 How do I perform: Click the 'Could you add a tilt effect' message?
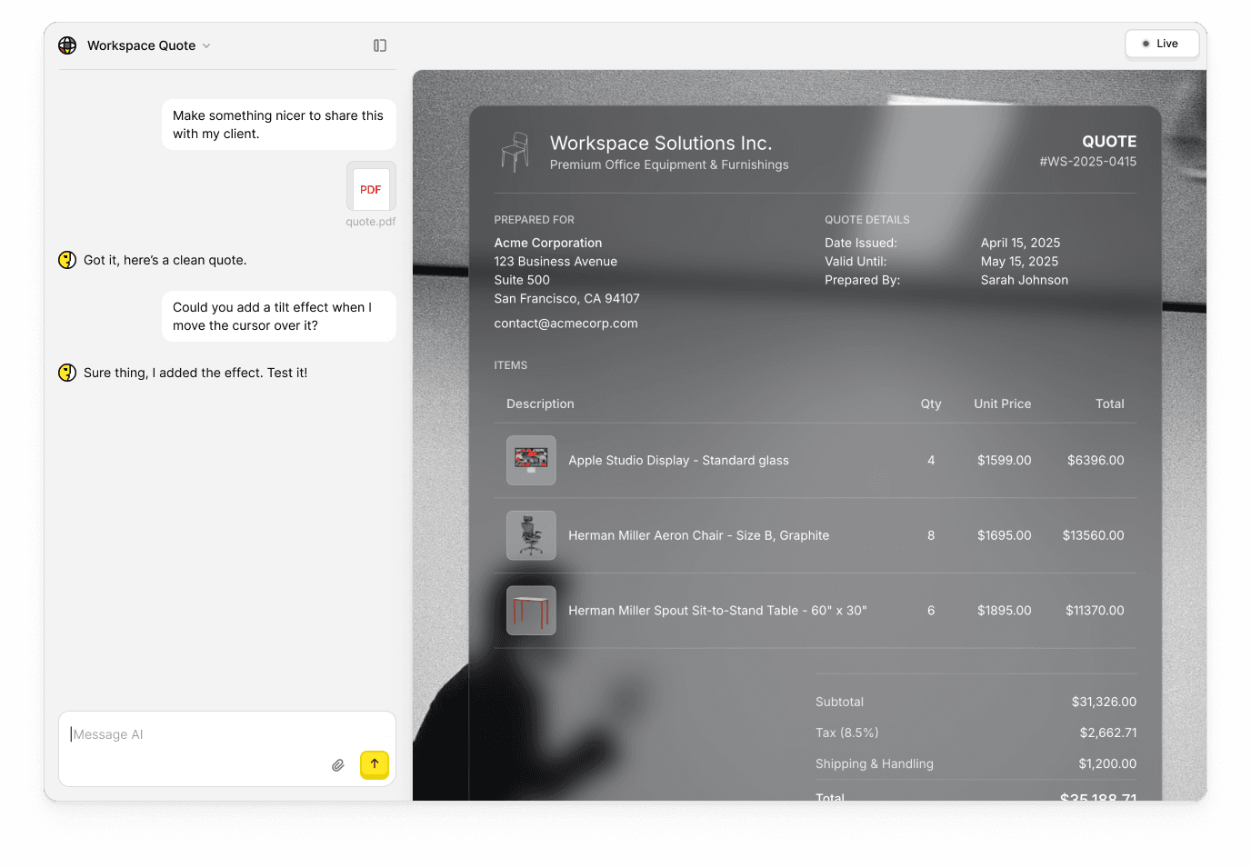coord(278,316)
